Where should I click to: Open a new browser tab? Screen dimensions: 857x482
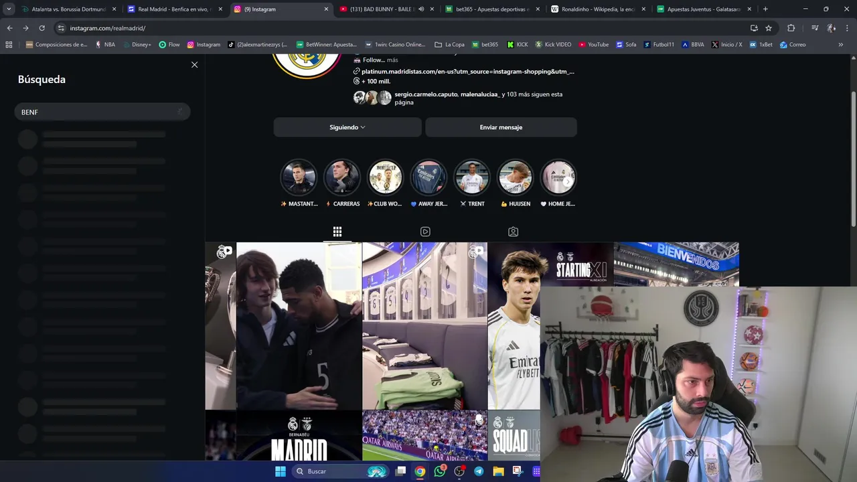765,9
